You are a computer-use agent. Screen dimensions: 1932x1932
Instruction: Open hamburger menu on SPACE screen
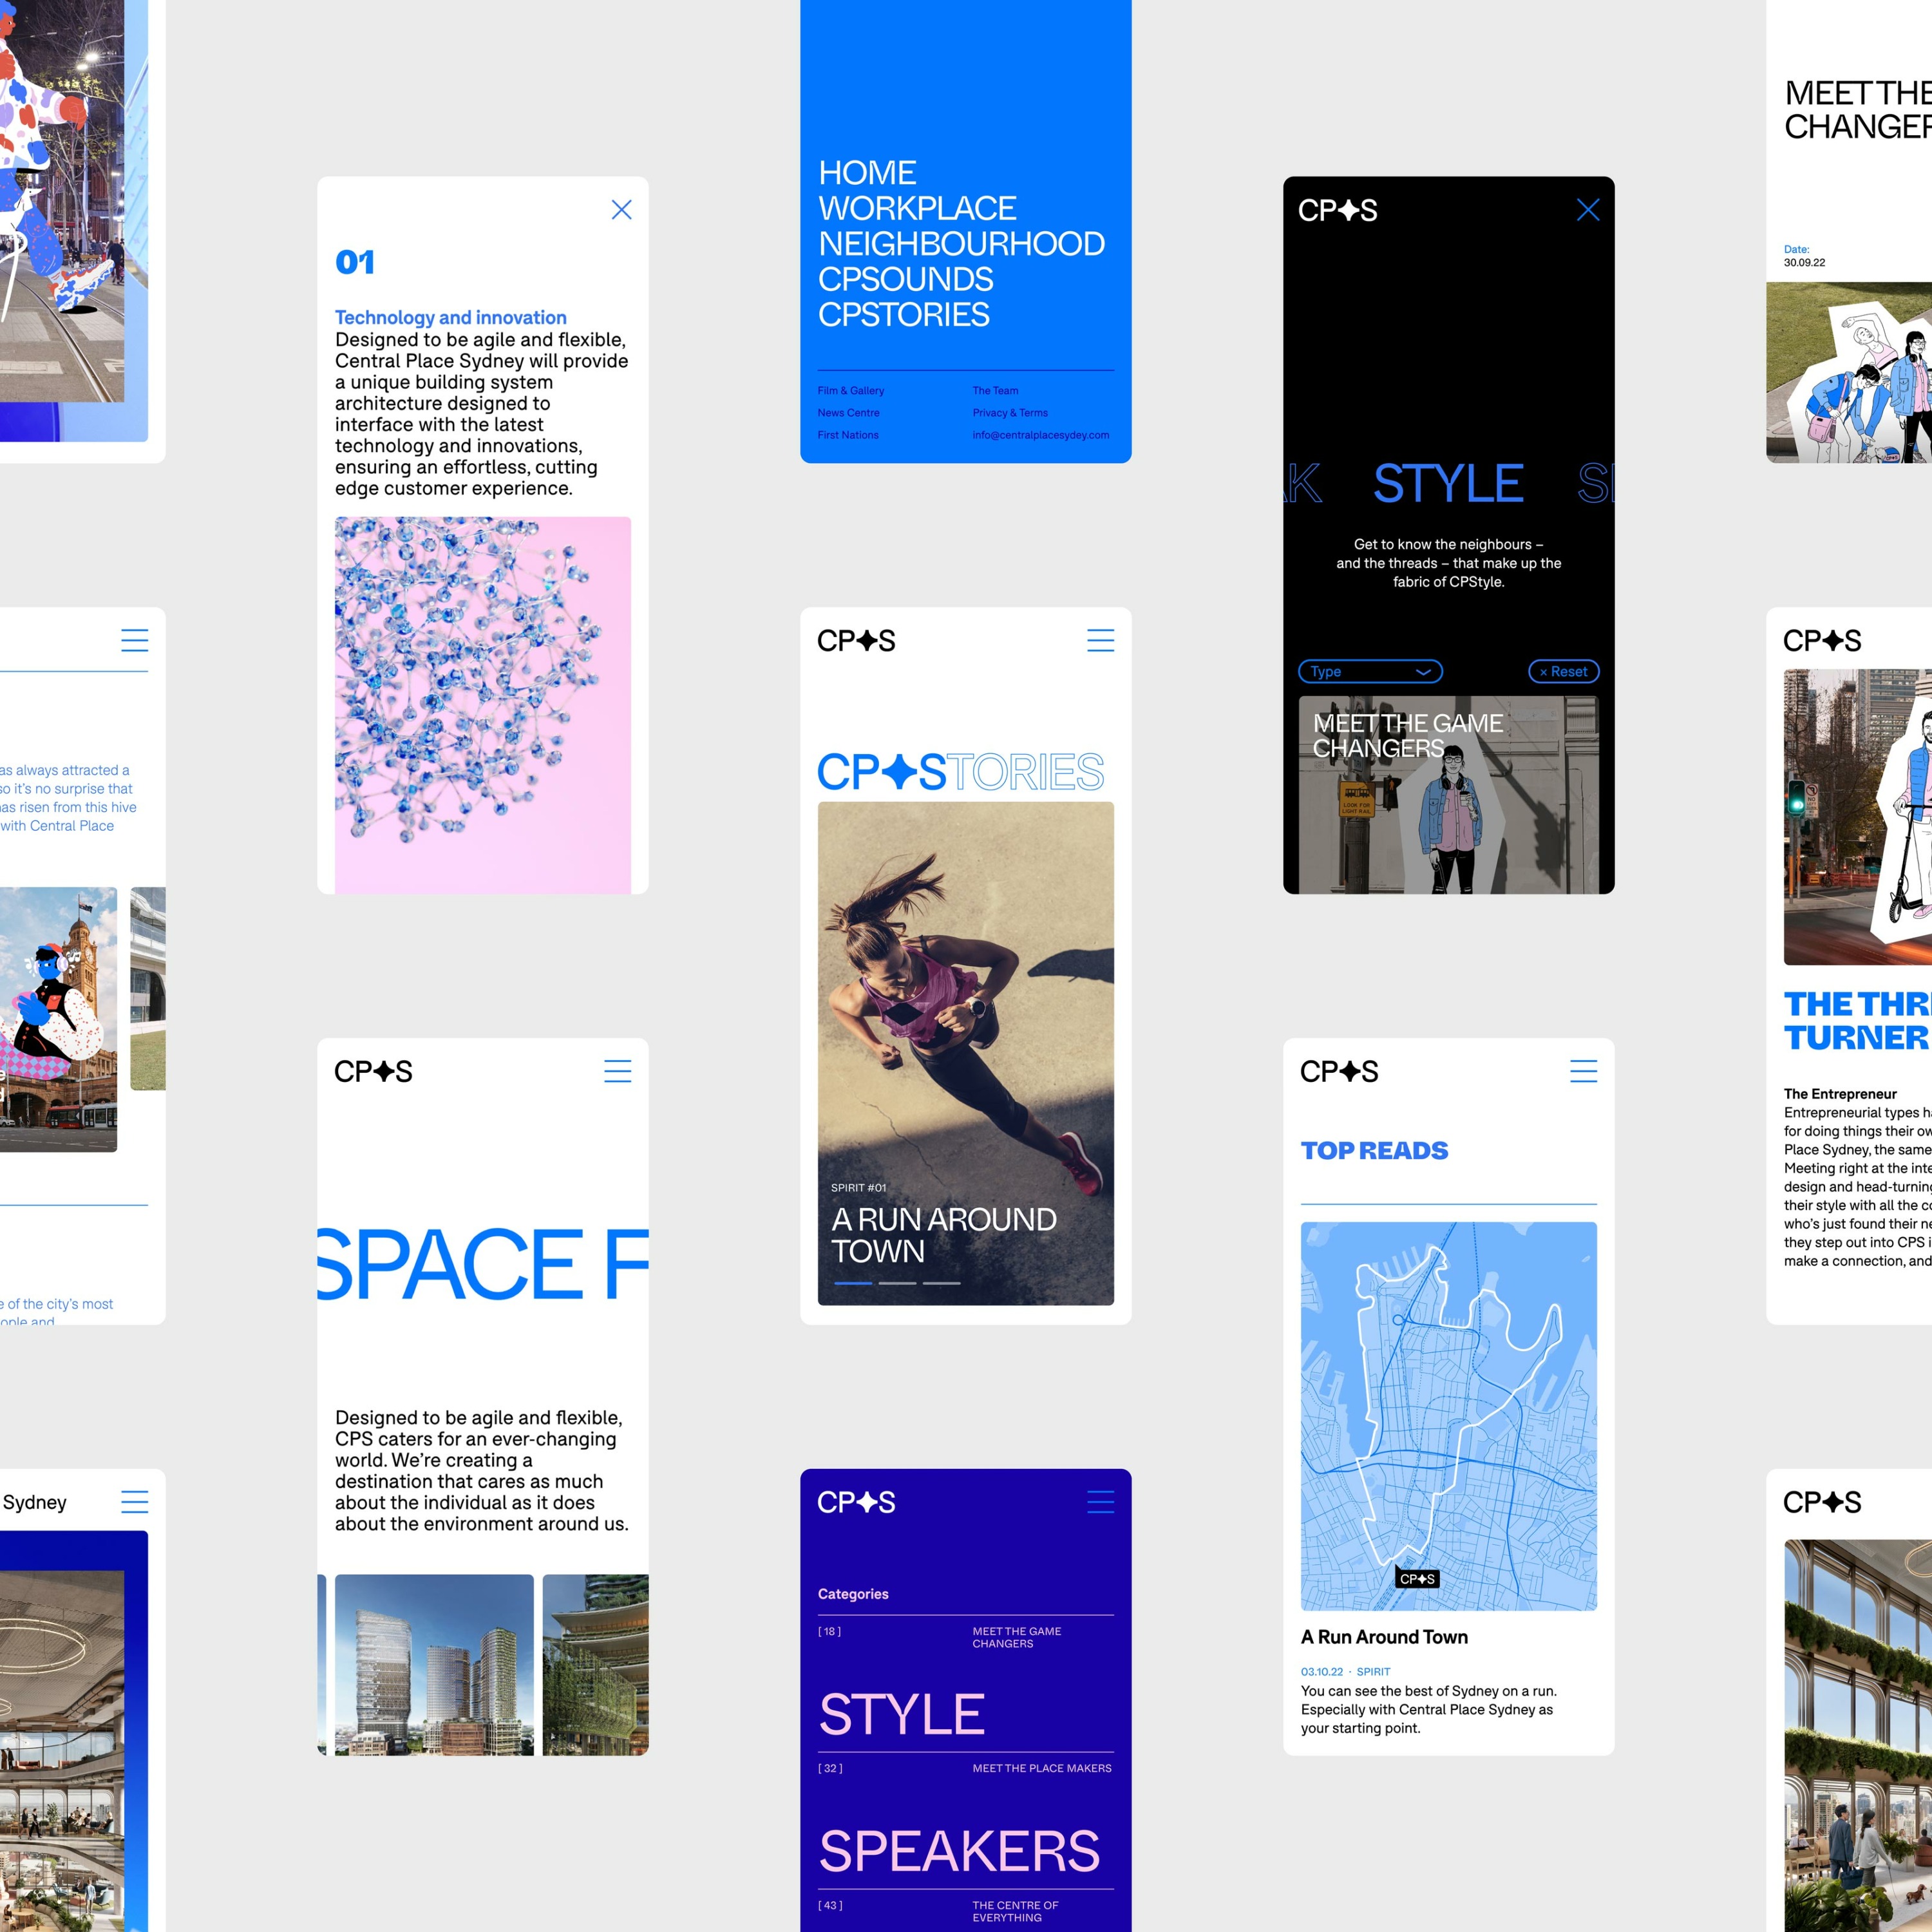tap(617, 1071)
